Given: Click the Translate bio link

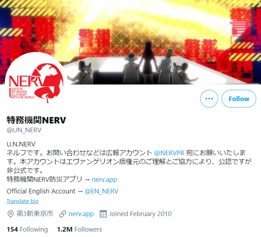Looking at the screenshot, I should coord(22,201).
